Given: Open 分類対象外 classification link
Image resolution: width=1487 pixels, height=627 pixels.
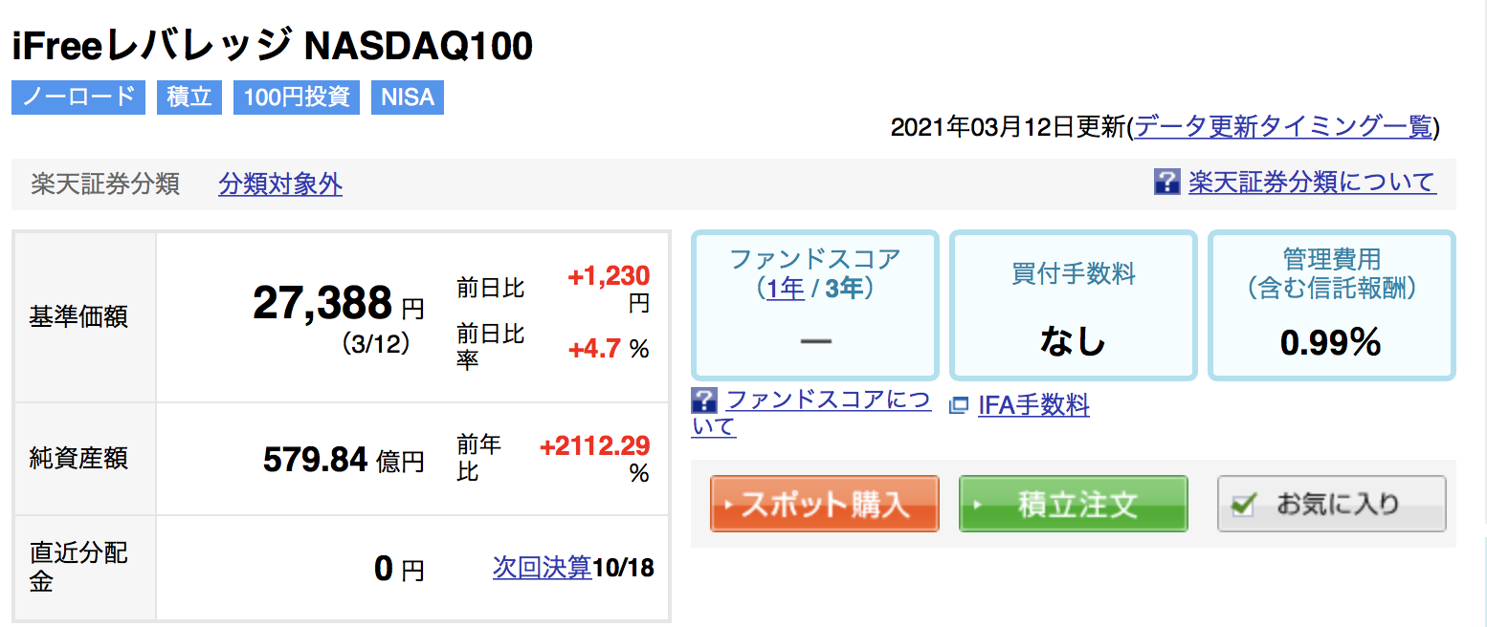Looking at the screenshot, I should pyautogui.click(x=280, y=184).
